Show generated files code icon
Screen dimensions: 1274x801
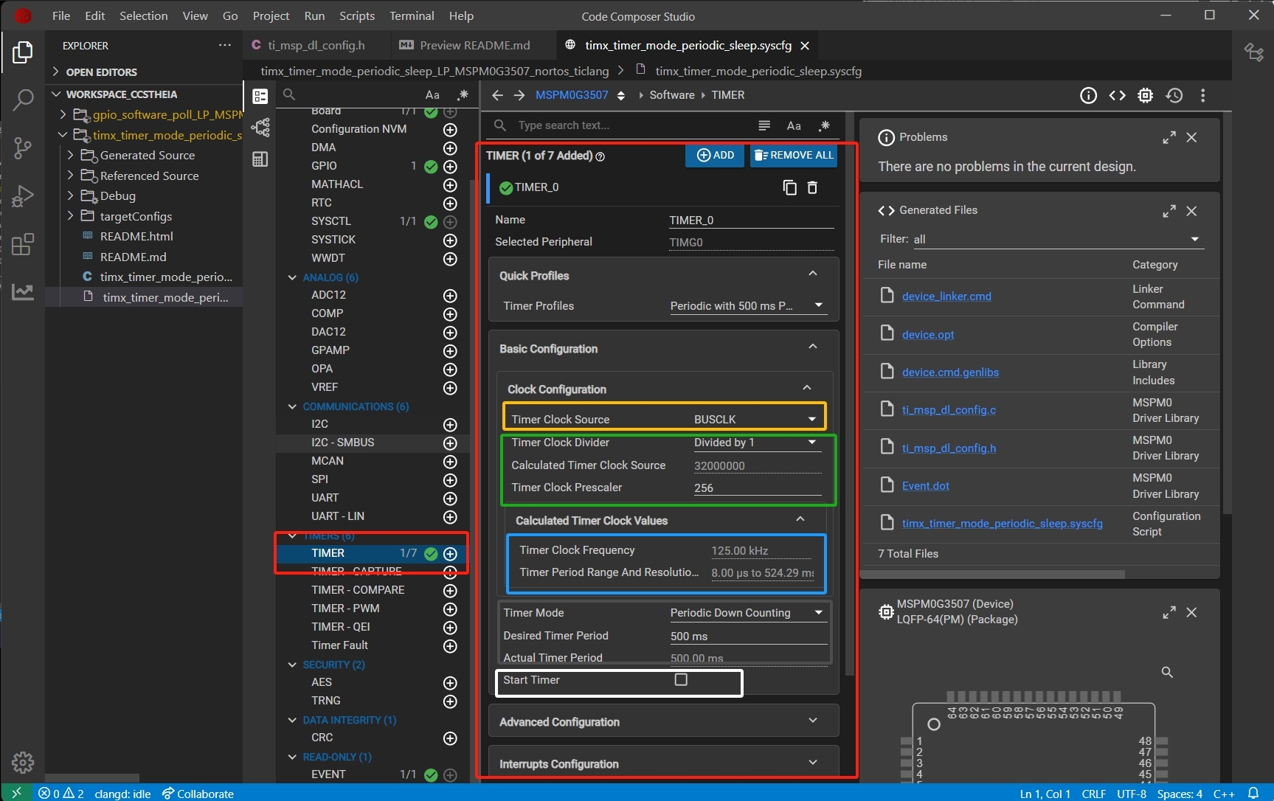tap(1117, 95)
